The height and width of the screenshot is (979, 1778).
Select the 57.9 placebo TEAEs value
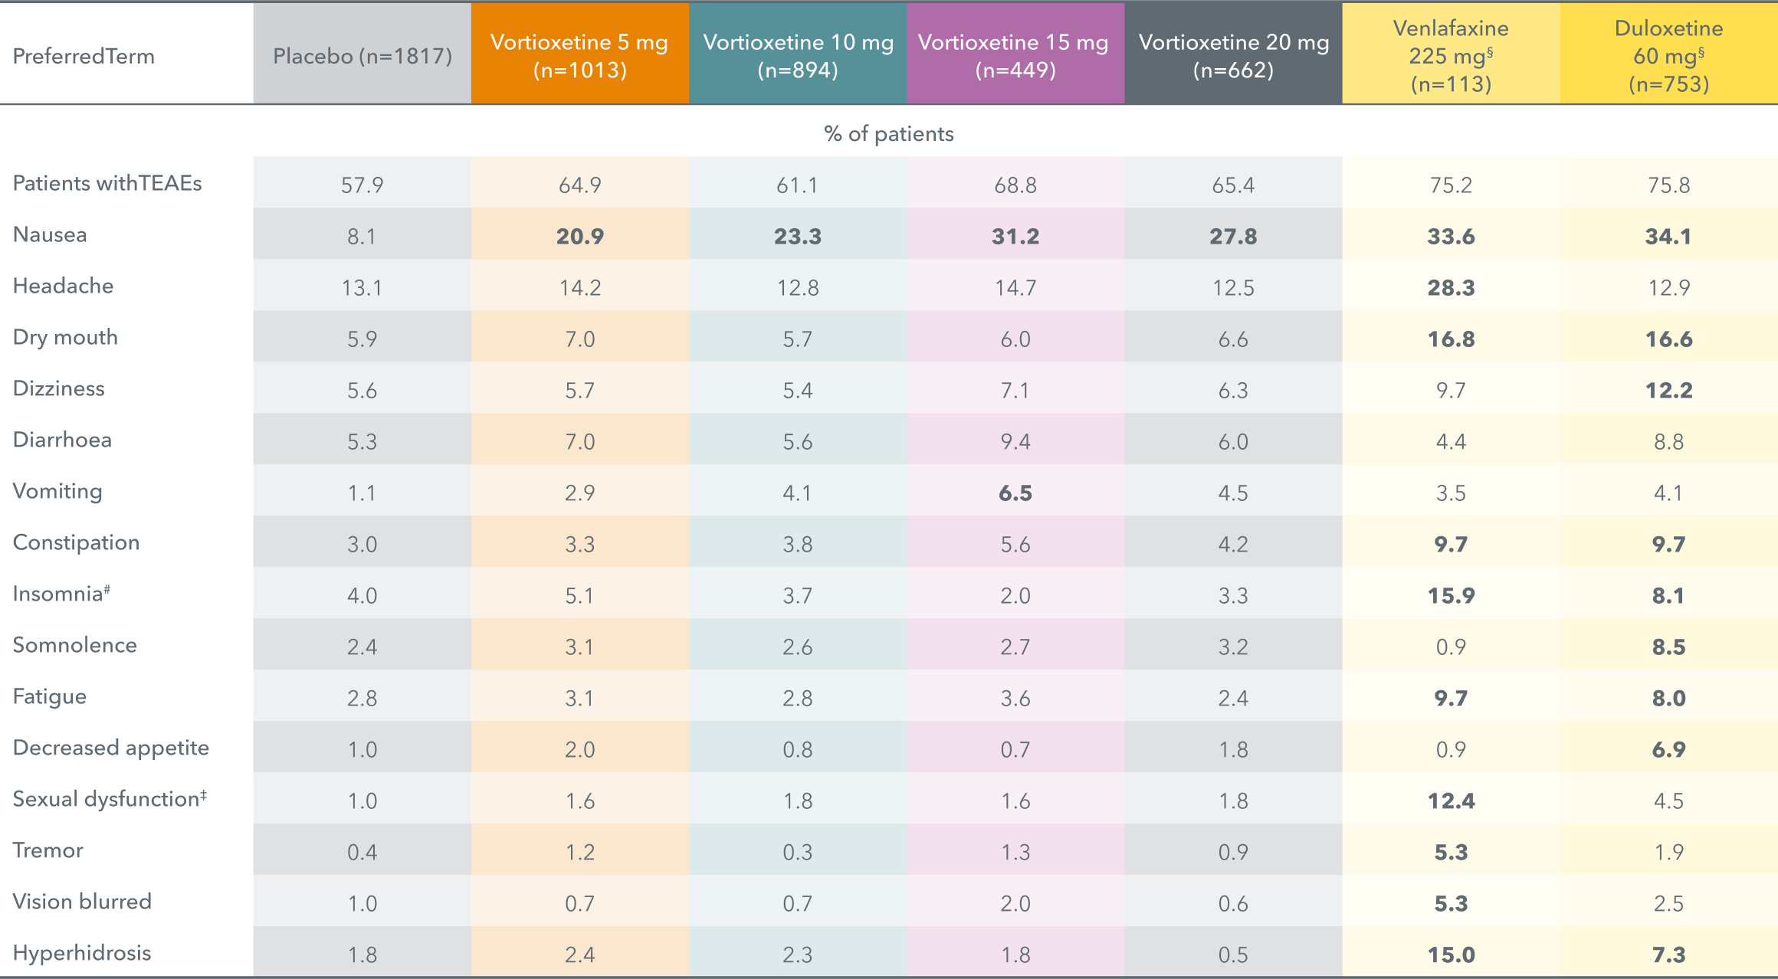362,185
